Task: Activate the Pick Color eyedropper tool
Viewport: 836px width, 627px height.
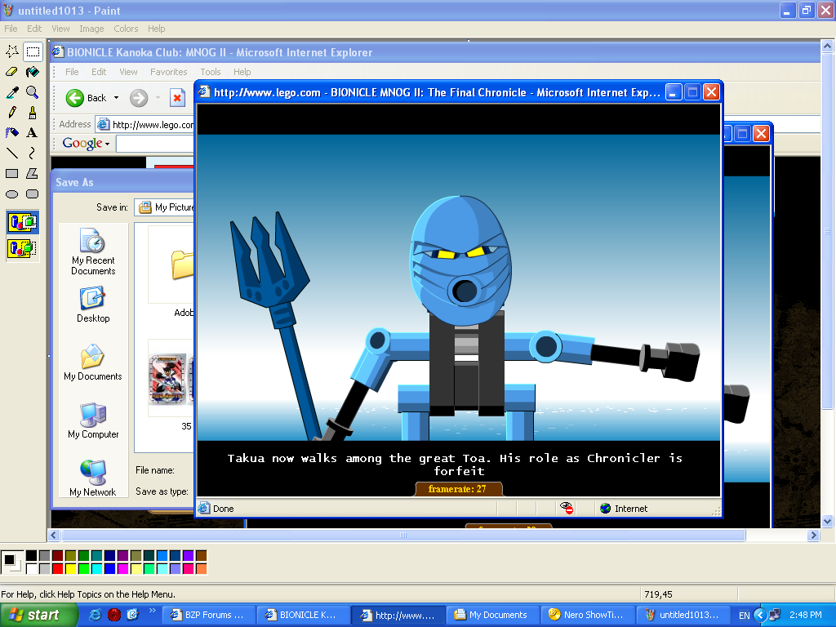Action: click(x=12, y=92)
